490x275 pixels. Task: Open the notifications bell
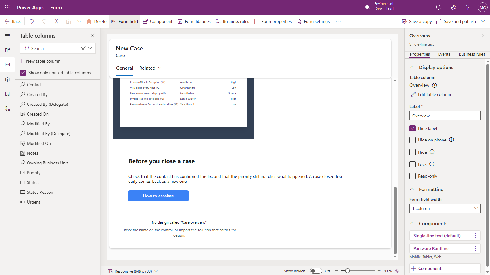pyautogui.click(x=438, y=7)
